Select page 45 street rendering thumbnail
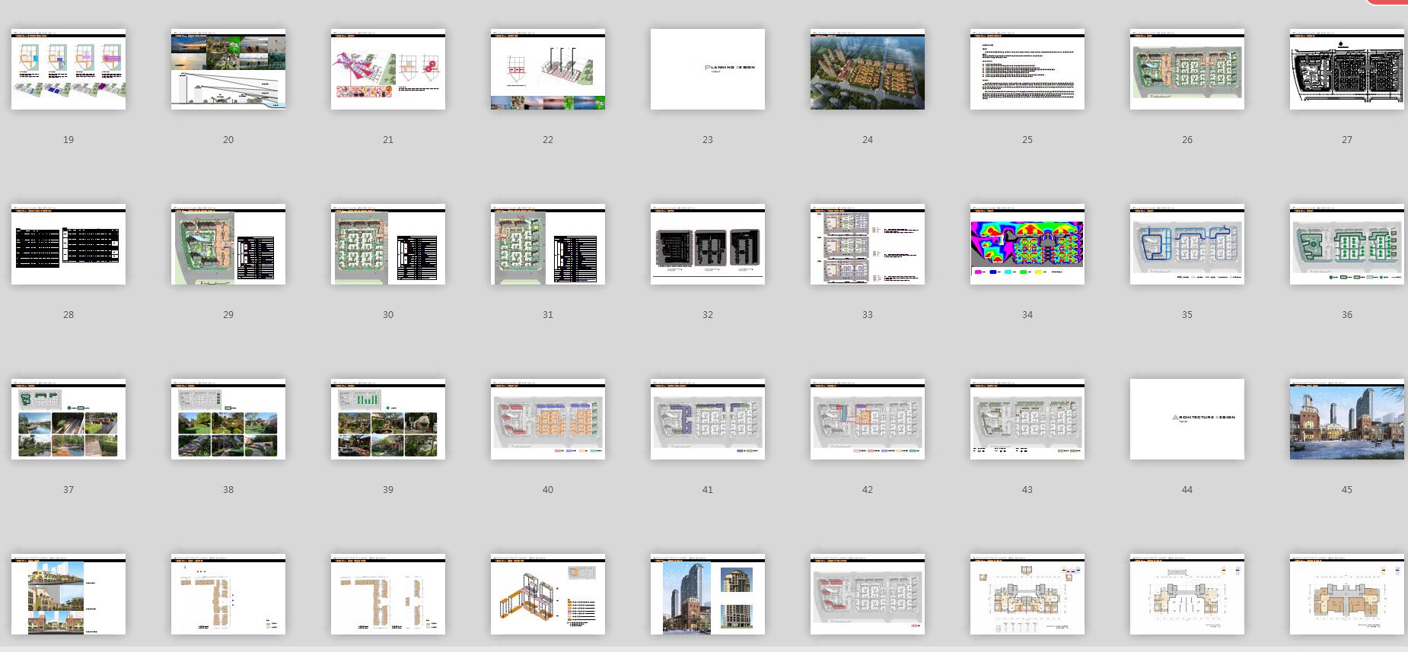Screen dimensions: 1408x652 [1347, 419]
